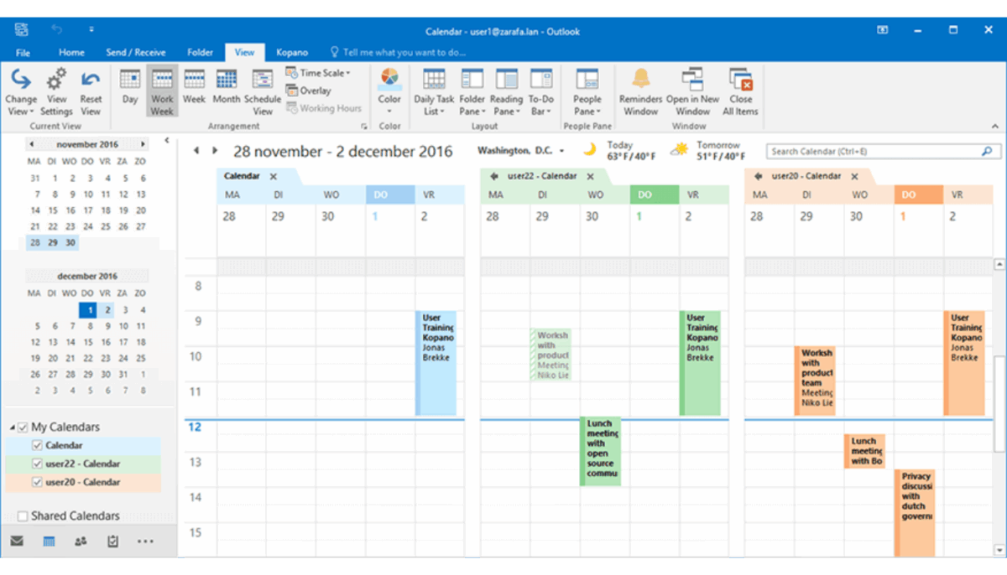The image size is (1007, 575).
Task: Open Tasks icon in navigation bar
Action: [x=112, y=541]
